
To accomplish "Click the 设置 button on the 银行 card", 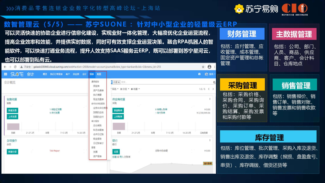I will [x=116, y=152].
